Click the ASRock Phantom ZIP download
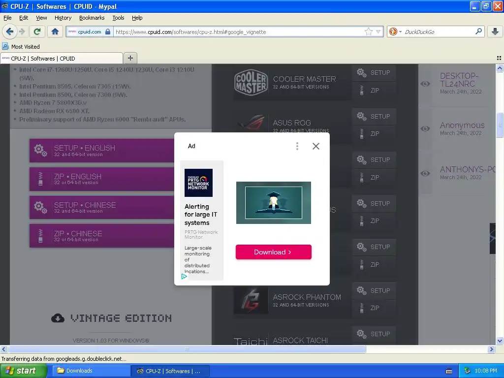This screenshot has width=504, height=378. [374, 308]
